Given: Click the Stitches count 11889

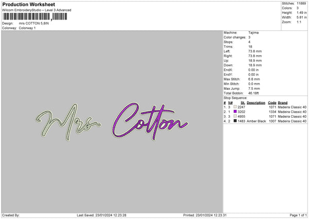Looking at the screenshot, I should click(301, 4).
